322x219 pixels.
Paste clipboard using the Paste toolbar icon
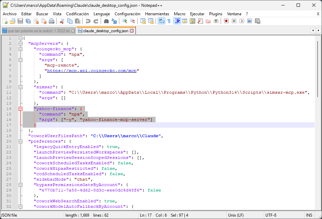click(x=78, y=21)
